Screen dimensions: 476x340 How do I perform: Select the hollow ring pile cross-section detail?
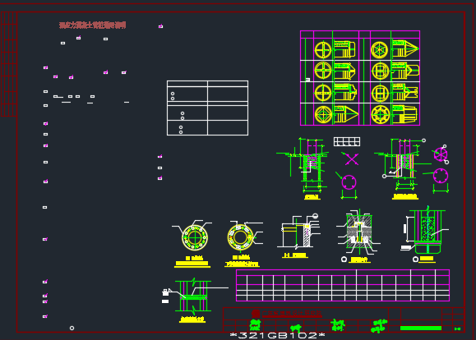pyautogui.click(x=240, y=237)
